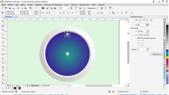169x95 pixels.
Task: Choose the bottom-right anchor point in the grid
Action: click(143, 45)
